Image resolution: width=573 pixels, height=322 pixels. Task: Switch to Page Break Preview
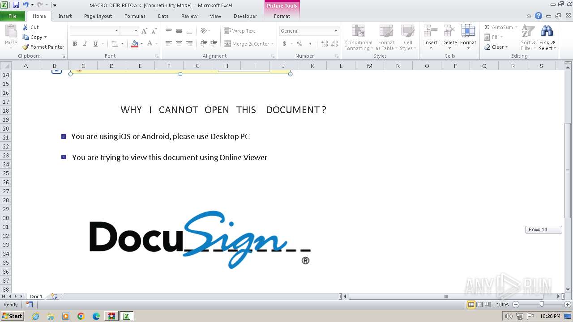click(487, 305)
